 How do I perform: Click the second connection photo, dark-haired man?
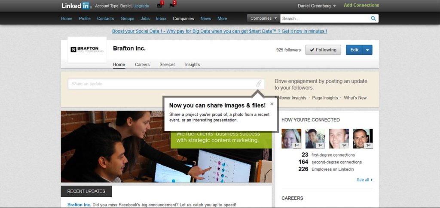[x=315, y=139]
